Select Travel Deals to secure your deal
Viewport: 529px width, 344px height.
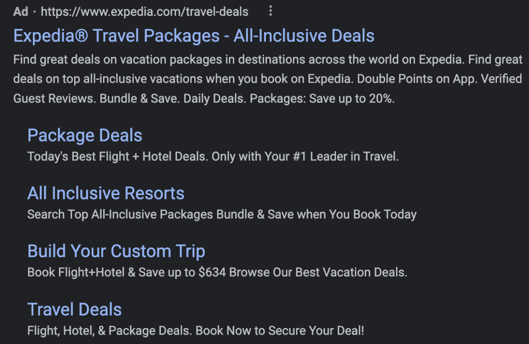[74, 309]
